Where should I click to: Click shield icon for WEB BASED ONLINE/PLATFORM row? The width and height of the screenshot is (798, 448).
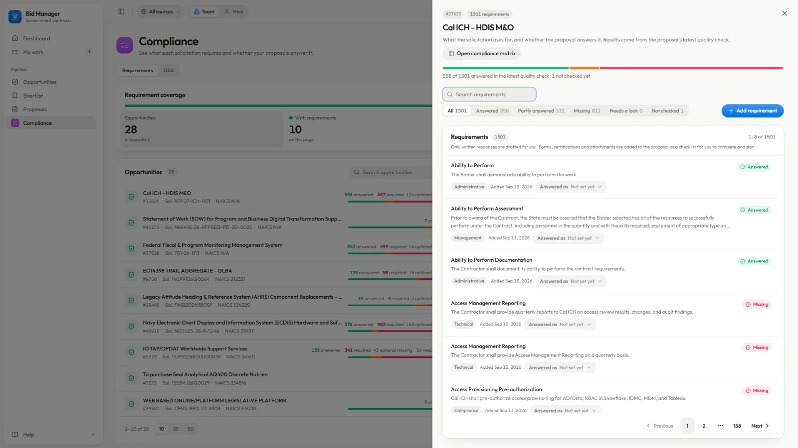pyautogui.click(x=131, y=404)
